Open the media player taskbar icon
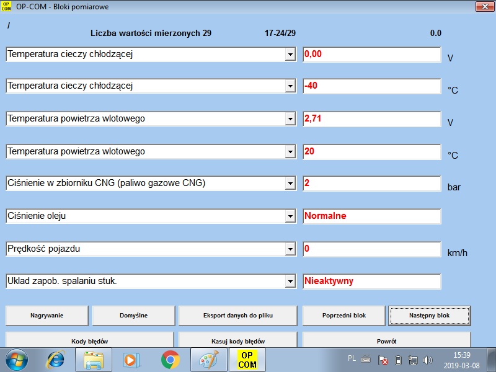Viewport: 496px width, 372px height. [x=132, y=360]
